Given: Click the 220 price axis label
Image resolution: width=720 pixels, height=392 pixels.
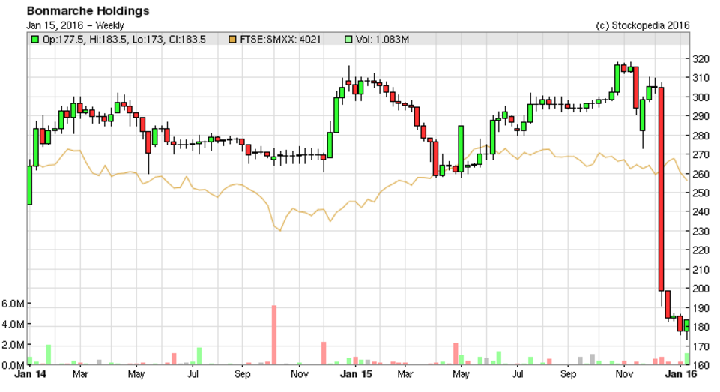Looking at the screenshot, I should click(701, 250).
